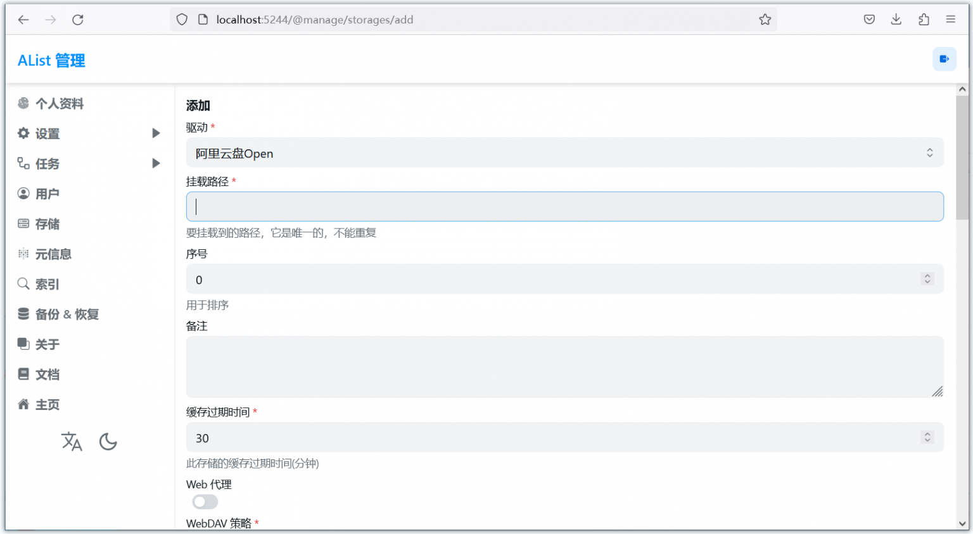
Task: Open 用户 management in sidebar
Action: [48, 194]
